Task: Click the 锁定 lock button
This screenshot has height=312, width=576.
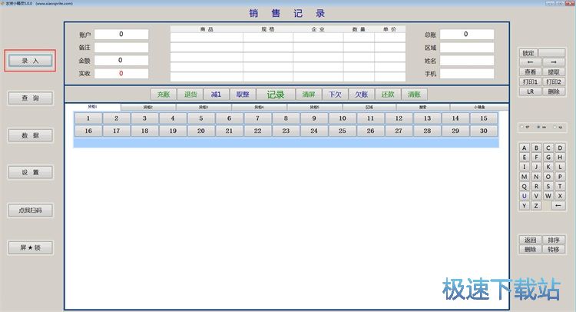Action: pyautogui.click(x=529, y=53)
